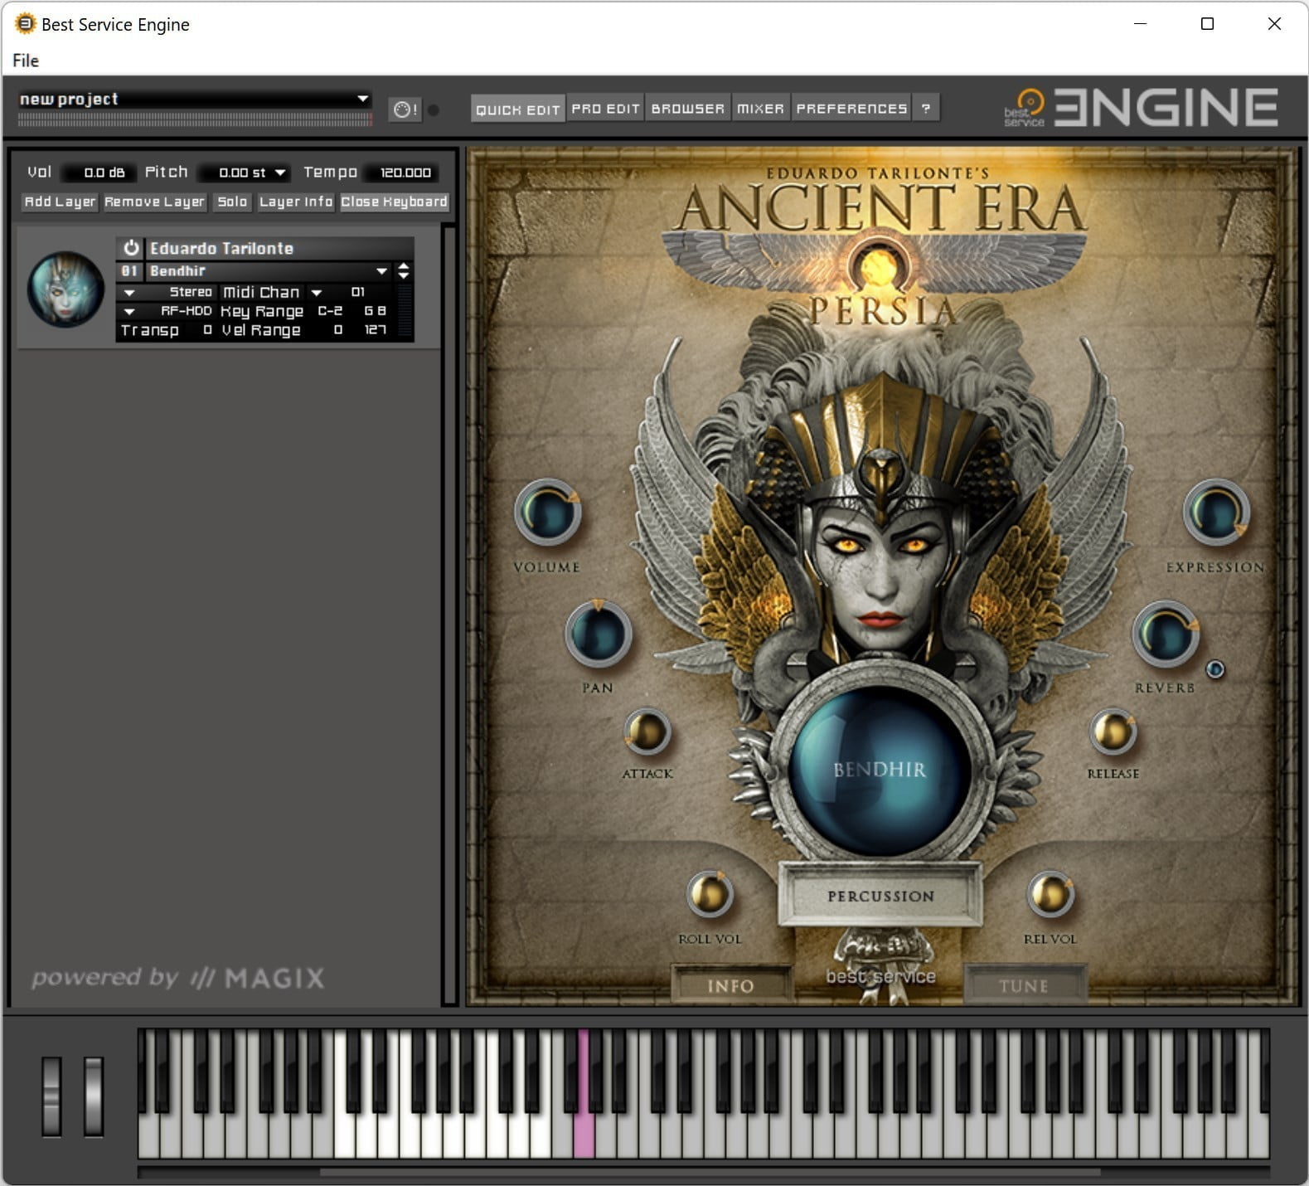Image resolution: width=1309 pixels, height=1186 pixels.
Task: Switch to the Browser tab
Action: [688, 109]
